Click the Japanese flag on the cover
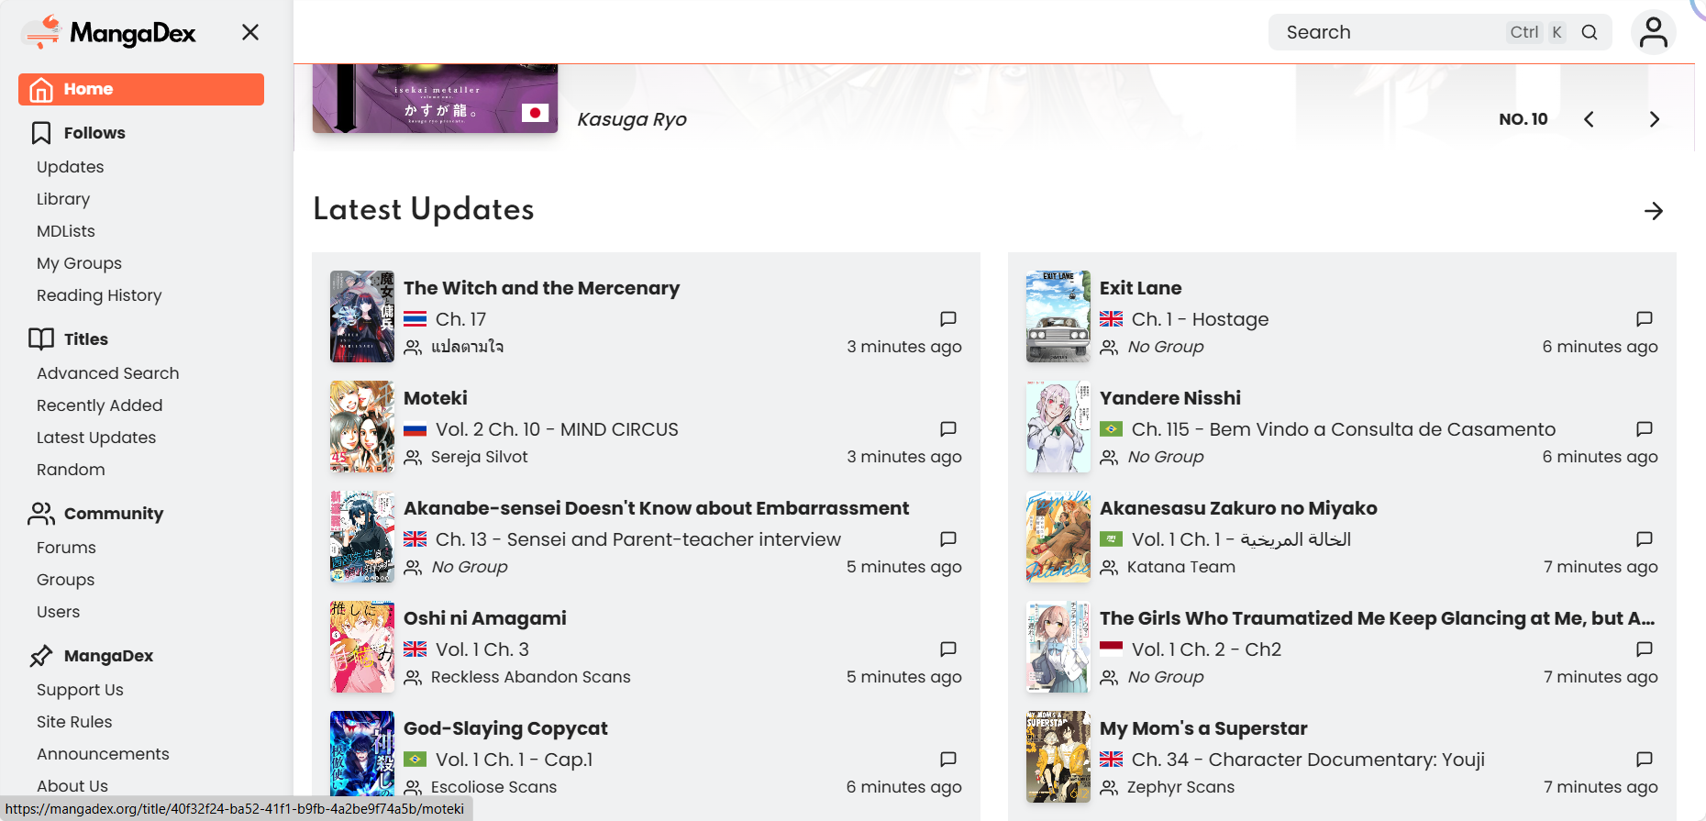Image resolution: width=1706 pixels, height=821 pixels. pyautogui.click(x=535, y=112)
